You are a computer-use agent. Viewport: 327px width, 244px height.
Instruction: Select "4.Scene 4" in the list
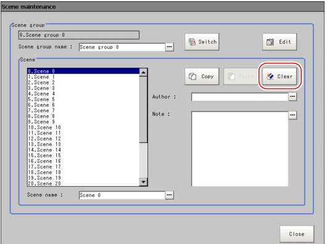[x=83, y=94]
